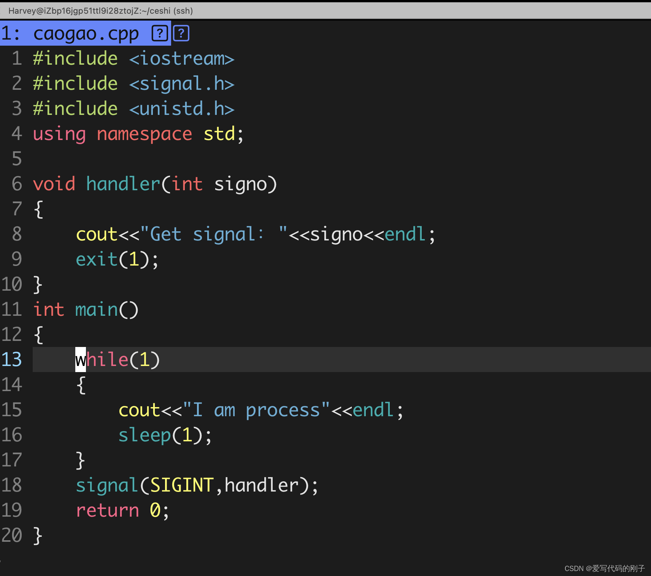Click 'cout' on line 15
The height and width of the screenshot is (576, 651).
point(139,410)
